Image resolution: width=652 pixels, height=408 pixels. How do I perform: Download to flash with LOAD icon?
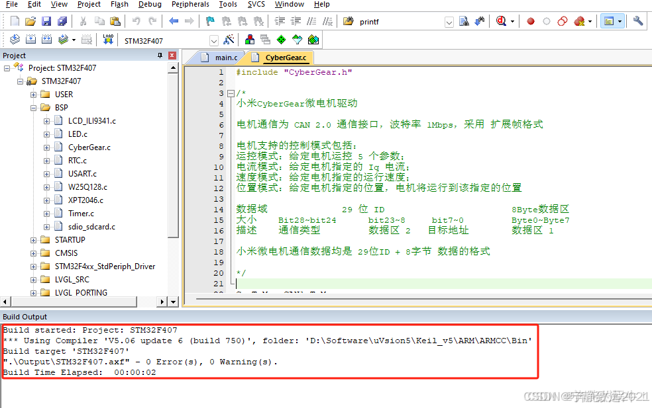[x=108, y=40]
